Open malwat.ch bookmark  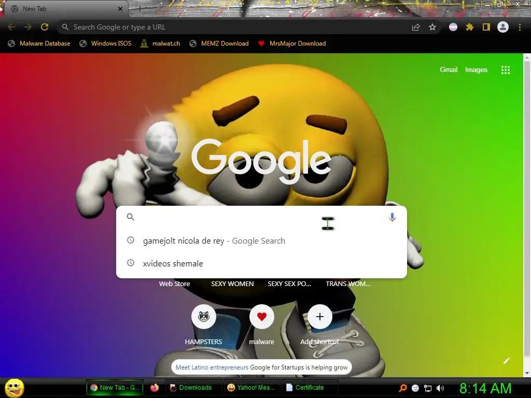pos(161,44)
